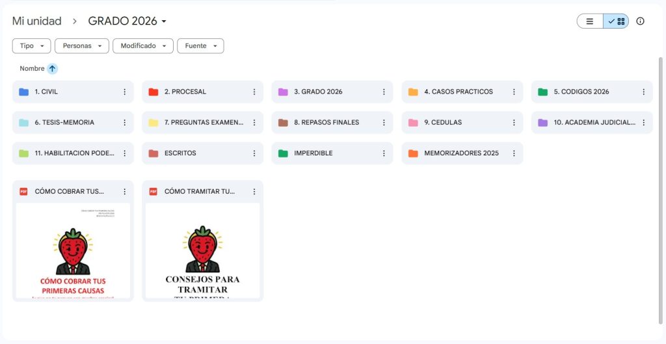Open the CONSEJOS PARA TRAMITAR PDF thumbnail
Image resolution: width=666 pixels, height=344 pixels.
[x=203, y=250]
